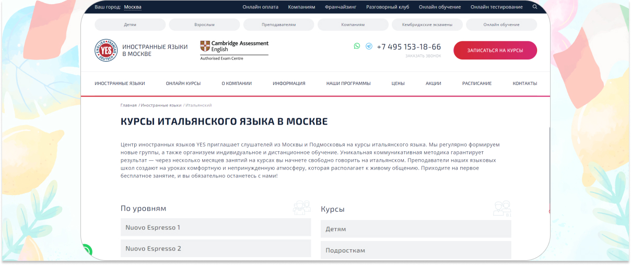The image size is (631, 265).
Task: Select the Детям pill tab
Action: pyautogui.click(x=130, y=25)
